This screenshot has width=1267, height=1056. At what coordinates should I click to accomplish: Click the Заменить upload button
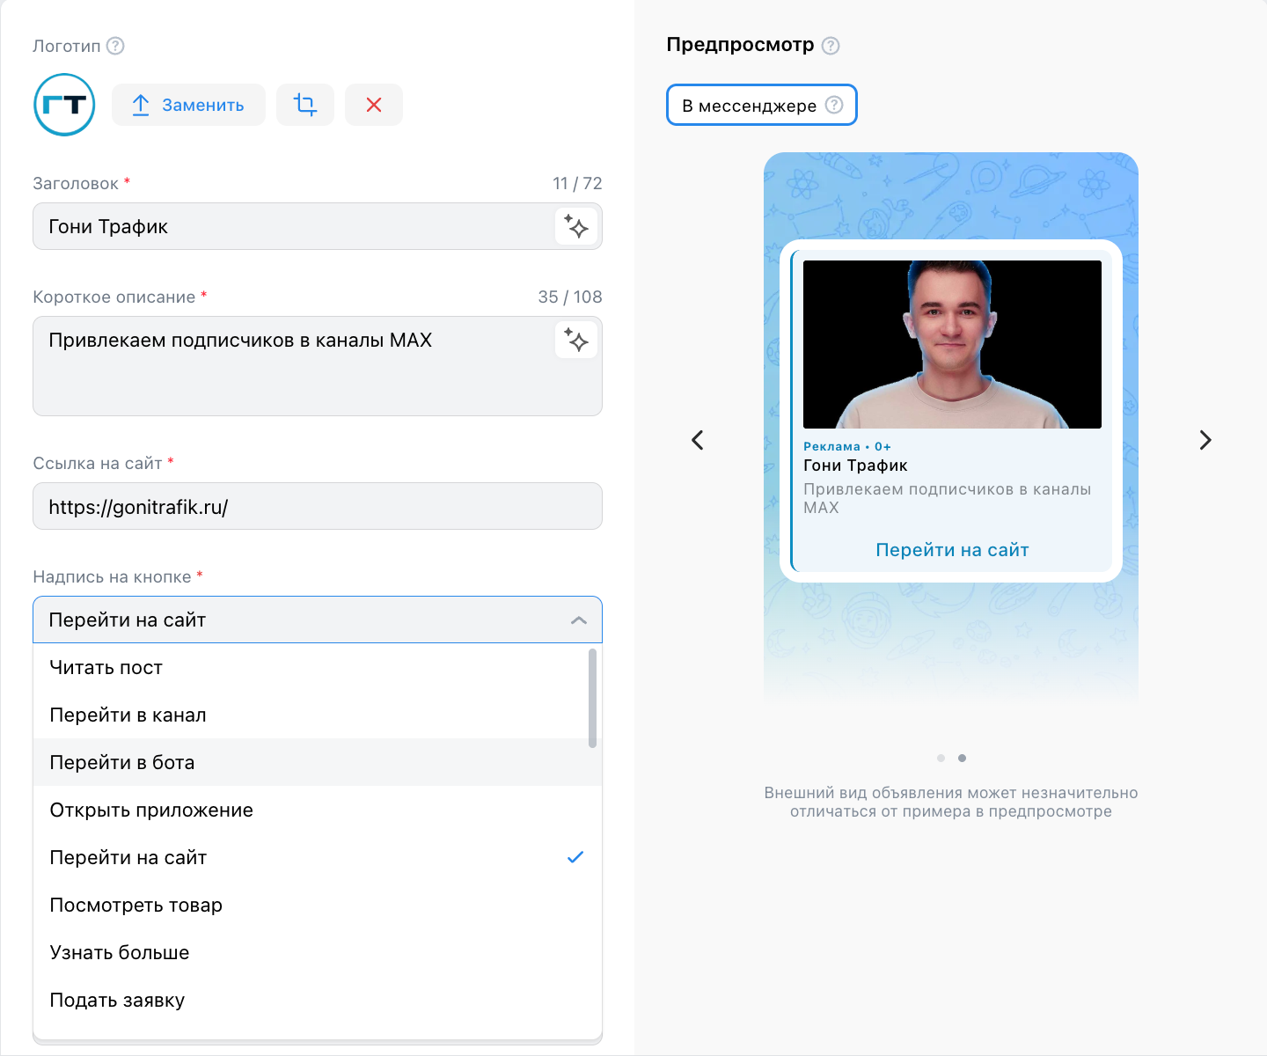188,105
